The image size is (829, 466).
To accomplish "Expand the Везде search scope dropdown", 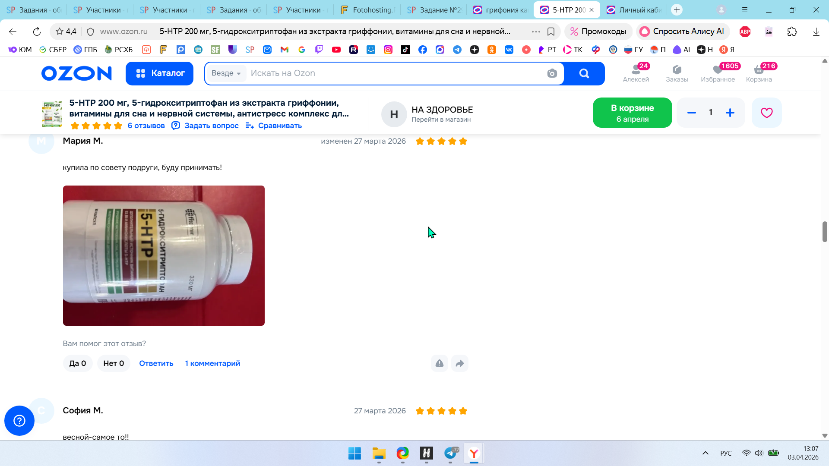I will [226, 73].
